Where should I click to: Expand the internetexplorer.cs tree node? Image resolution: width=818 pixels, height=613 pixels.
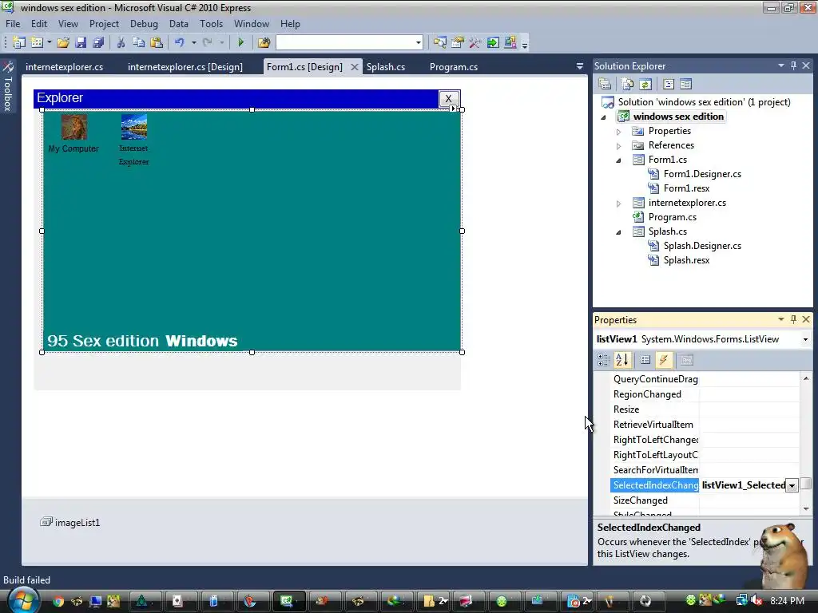[x=619, y=204]
